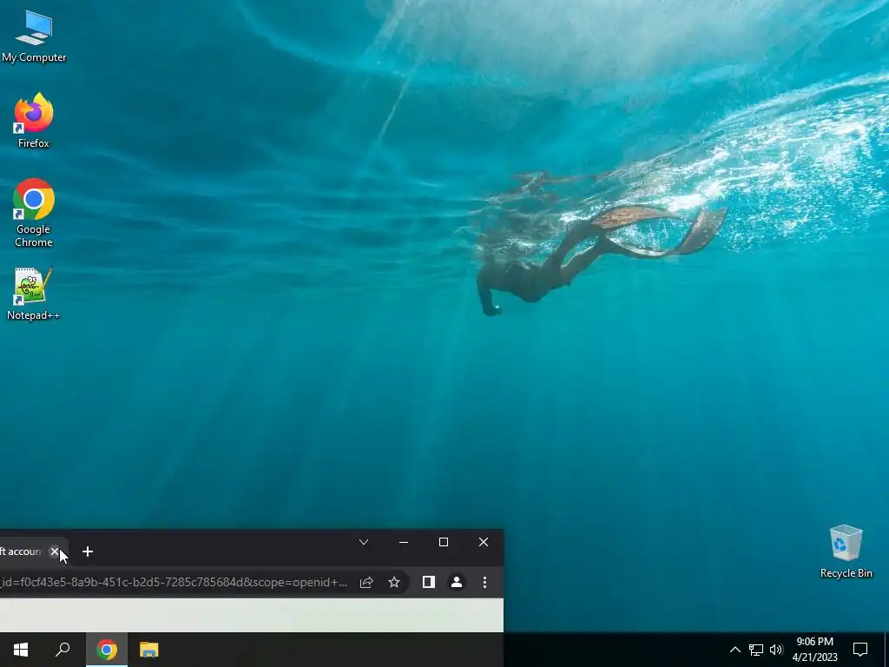Bookmark this tab with the star icon
Viewport: 889px width, 667px height.
pyautogui.click(x=394, y=583)
